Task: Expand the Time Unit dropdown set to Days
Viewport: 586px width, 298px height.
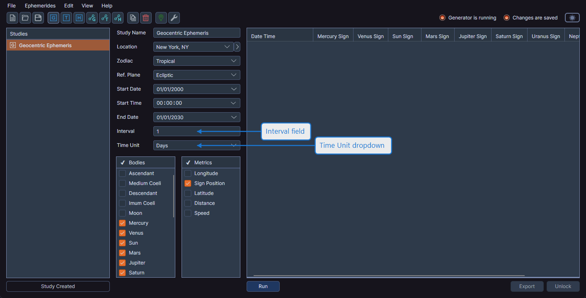Action: coord(196,145)
